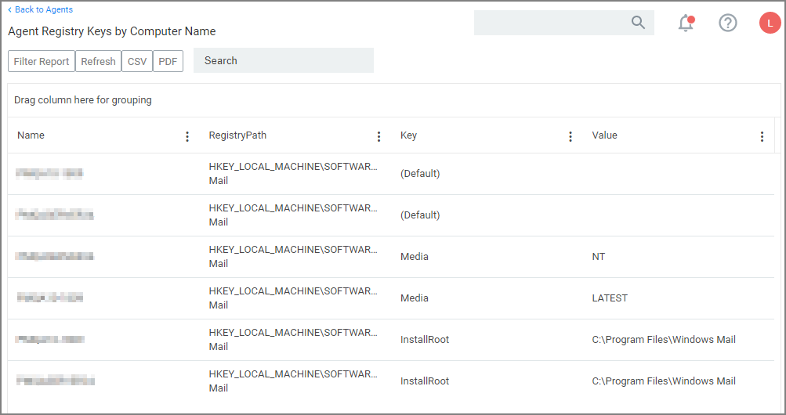This screenshot has height=415, width=786.
Task: Refresh the report
Action: 98,61
